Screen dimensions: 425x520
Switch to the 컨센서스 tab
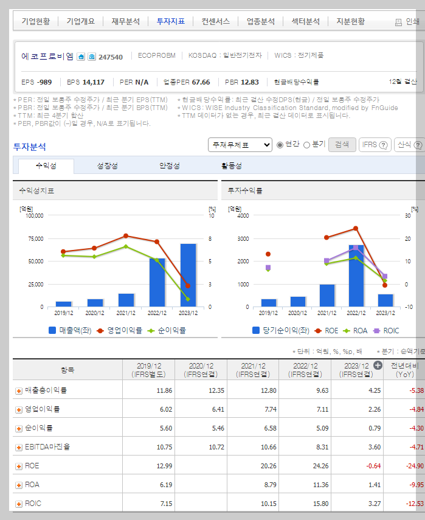point(215,21)
